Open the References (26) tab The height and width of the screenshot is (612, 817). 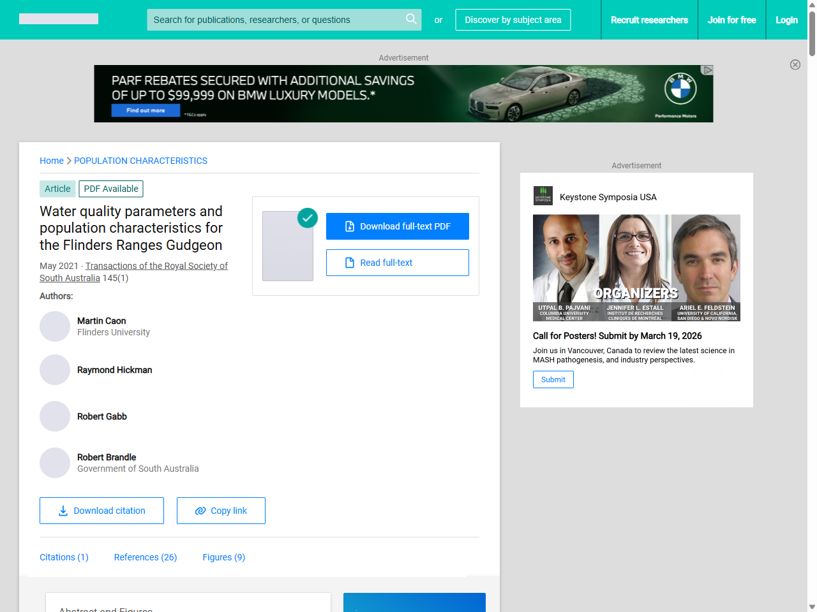click(x=146, y=557)
